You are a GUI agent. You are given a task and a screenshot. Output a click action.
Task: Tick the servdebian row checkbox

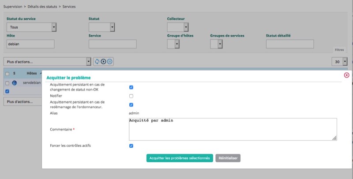tap(7, 83)
